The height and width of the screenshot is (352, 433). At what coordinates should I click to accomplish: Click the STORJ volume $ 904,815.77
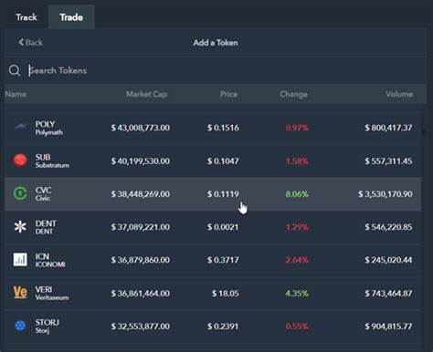[389, 326]
